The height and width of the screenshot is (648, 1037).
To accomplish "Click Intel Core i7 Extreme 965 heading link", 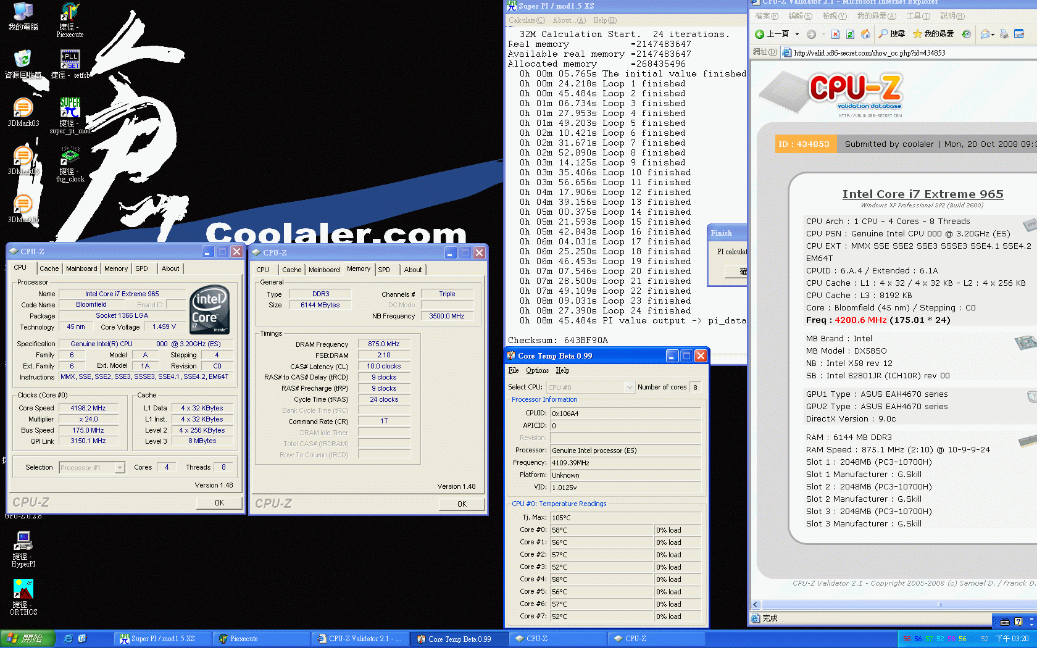I will (x=923, y=194).
